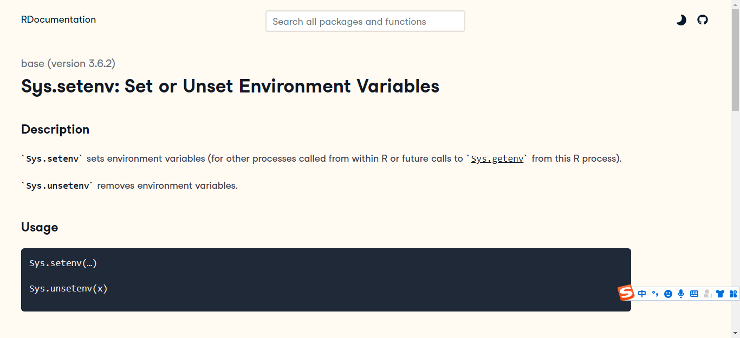This screenshot has height=338, width=740.
Task: Go to RDocumentation home page
Action: tap(59, 19)
